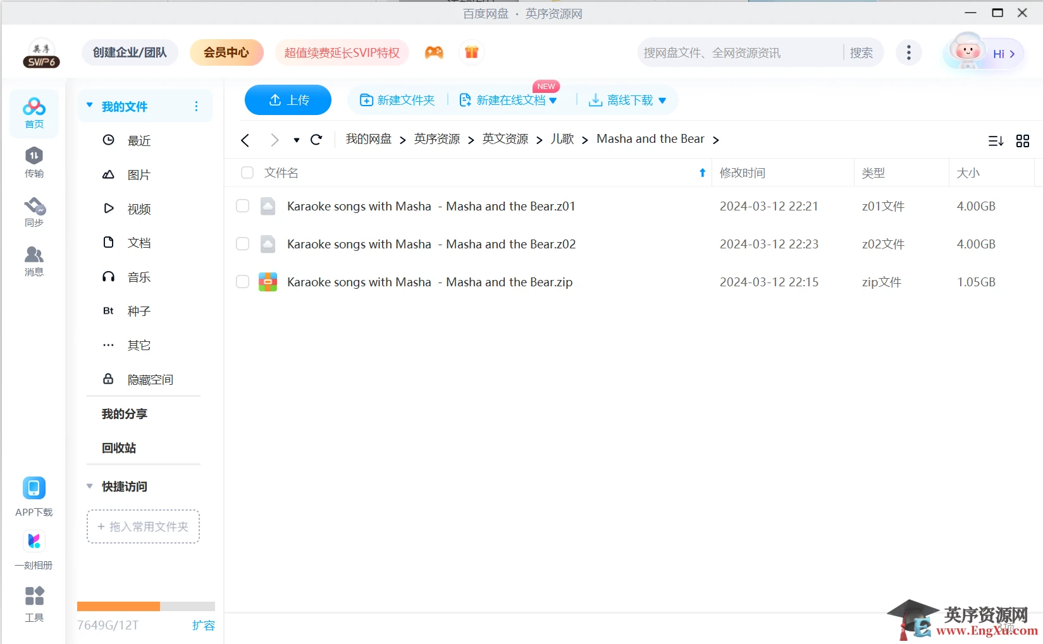
Task: Select Karaoke songs Bear.zip file name
Action: 430,282
